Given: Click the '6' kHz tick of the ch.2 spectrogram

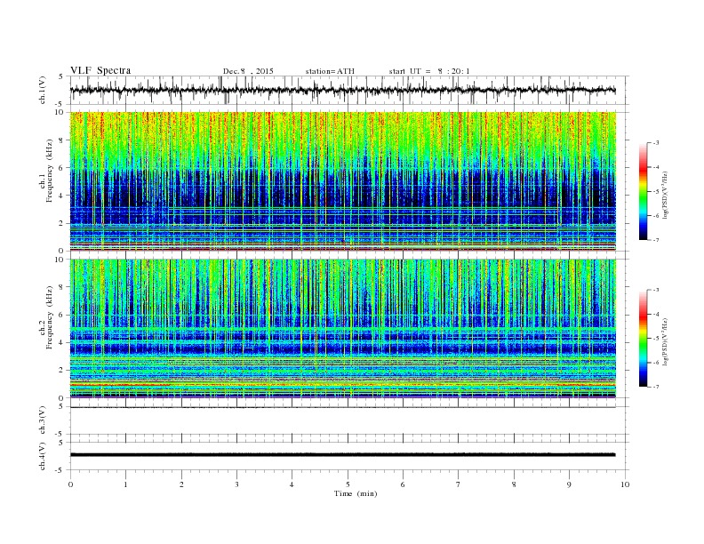Looking at the screenshot, I should point(62,315).
